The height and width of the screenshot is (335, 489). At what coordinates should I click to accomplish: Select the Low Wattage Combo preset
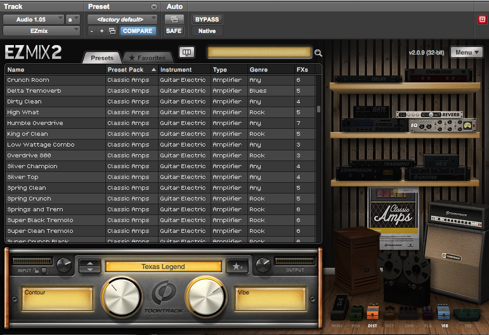[x=160, y=145]
